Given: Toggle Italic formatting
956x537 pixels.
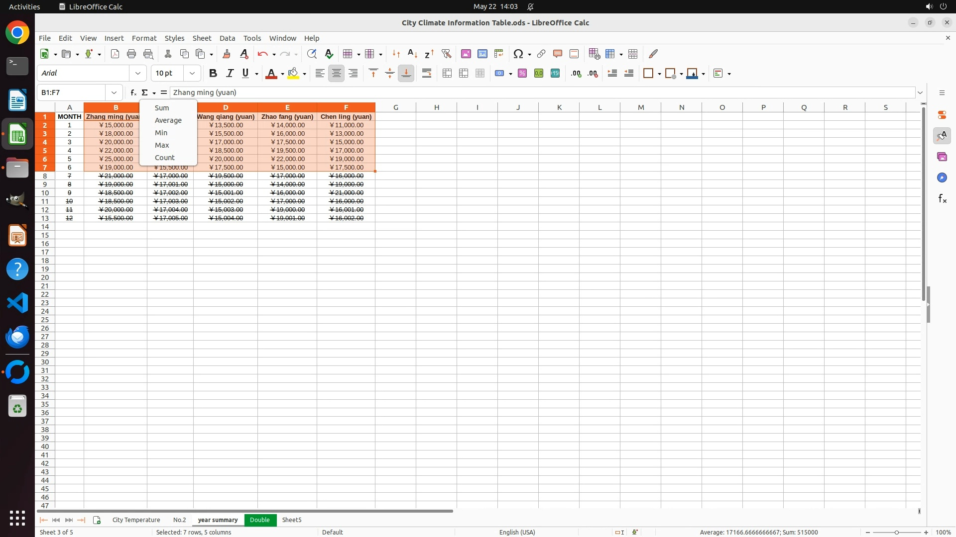Looking at the screenshot, I should tap(230, 74).
